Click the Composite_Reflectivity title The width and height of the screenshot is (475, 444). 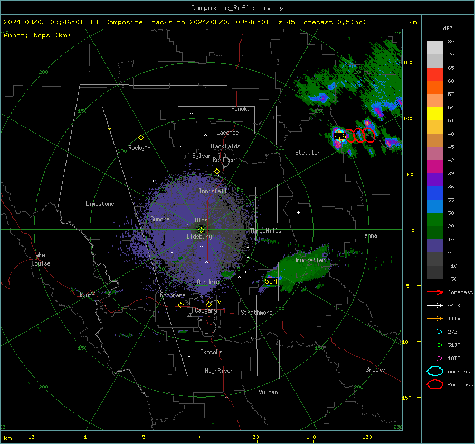237,8
